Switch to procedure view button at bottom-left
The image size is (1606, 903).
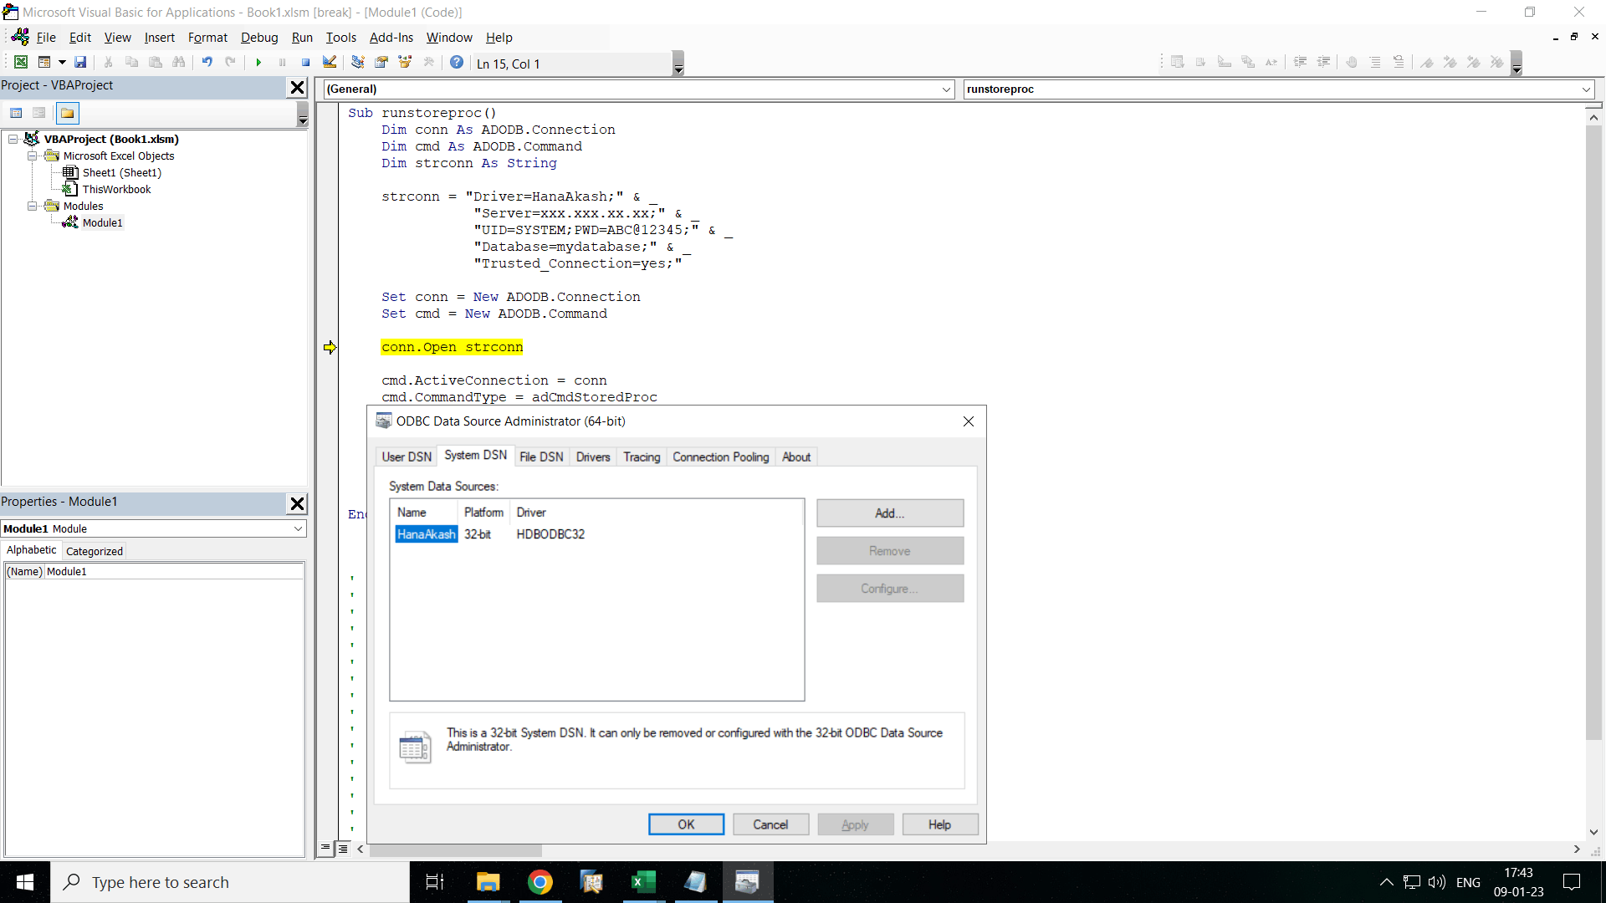(x=325, y=849)
